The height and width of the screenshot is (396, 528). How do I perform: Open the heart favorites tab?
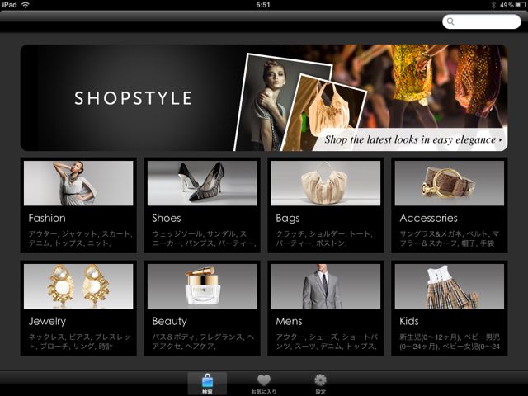pyautogui.click(x=264, y=384)
